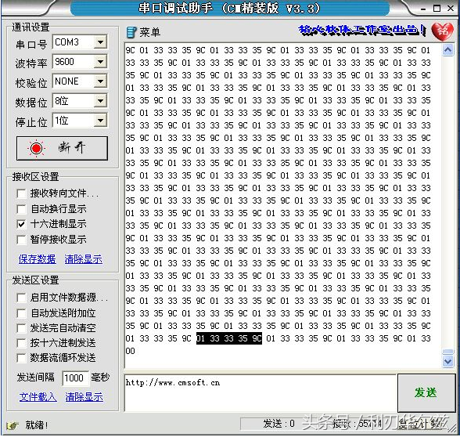Screen dimensions: 460x437
Task: Click the 发送:0 counter in status bar
Action: [279, 424]
